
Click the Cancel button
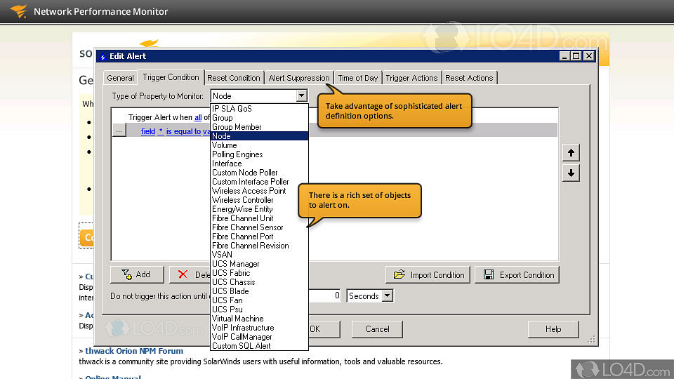pyautogui.click(x=378, y=329)
